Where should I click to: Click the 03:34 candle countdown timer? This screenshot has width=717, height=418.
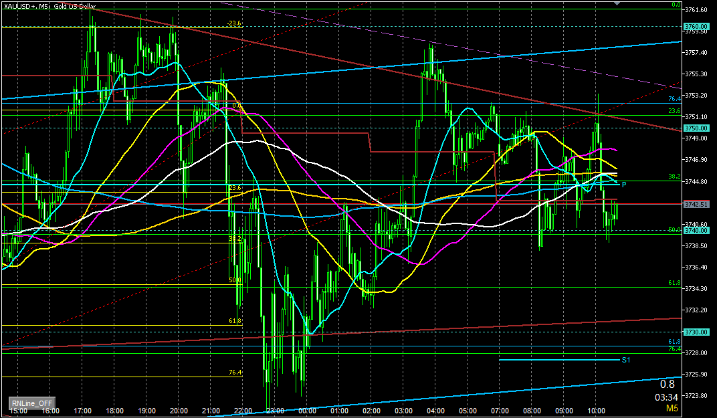[663, 397]
